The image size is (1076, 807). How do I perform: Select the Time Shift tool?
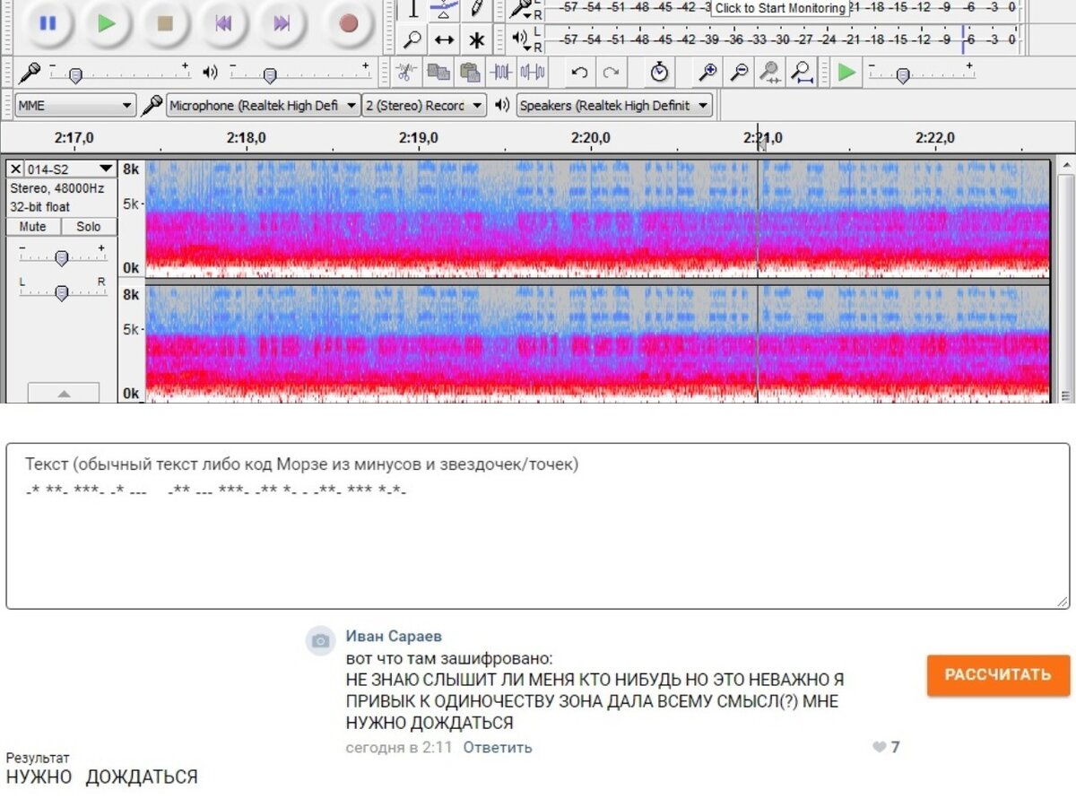click(444, 39)
